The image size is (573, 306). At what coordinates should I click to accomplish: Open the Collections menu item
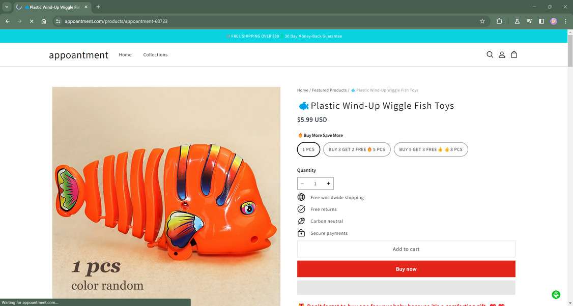click(x=155, y=55)
